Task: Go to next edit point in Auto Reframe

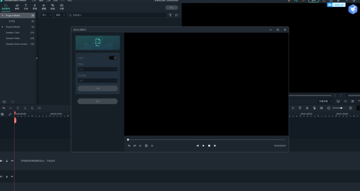Action: [x=152, y=146]
